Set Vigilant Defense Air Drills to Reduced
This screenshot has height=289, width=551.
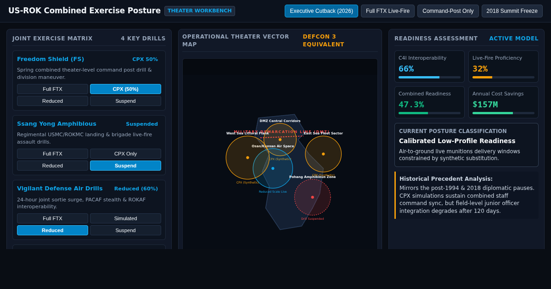click(52, 230)
